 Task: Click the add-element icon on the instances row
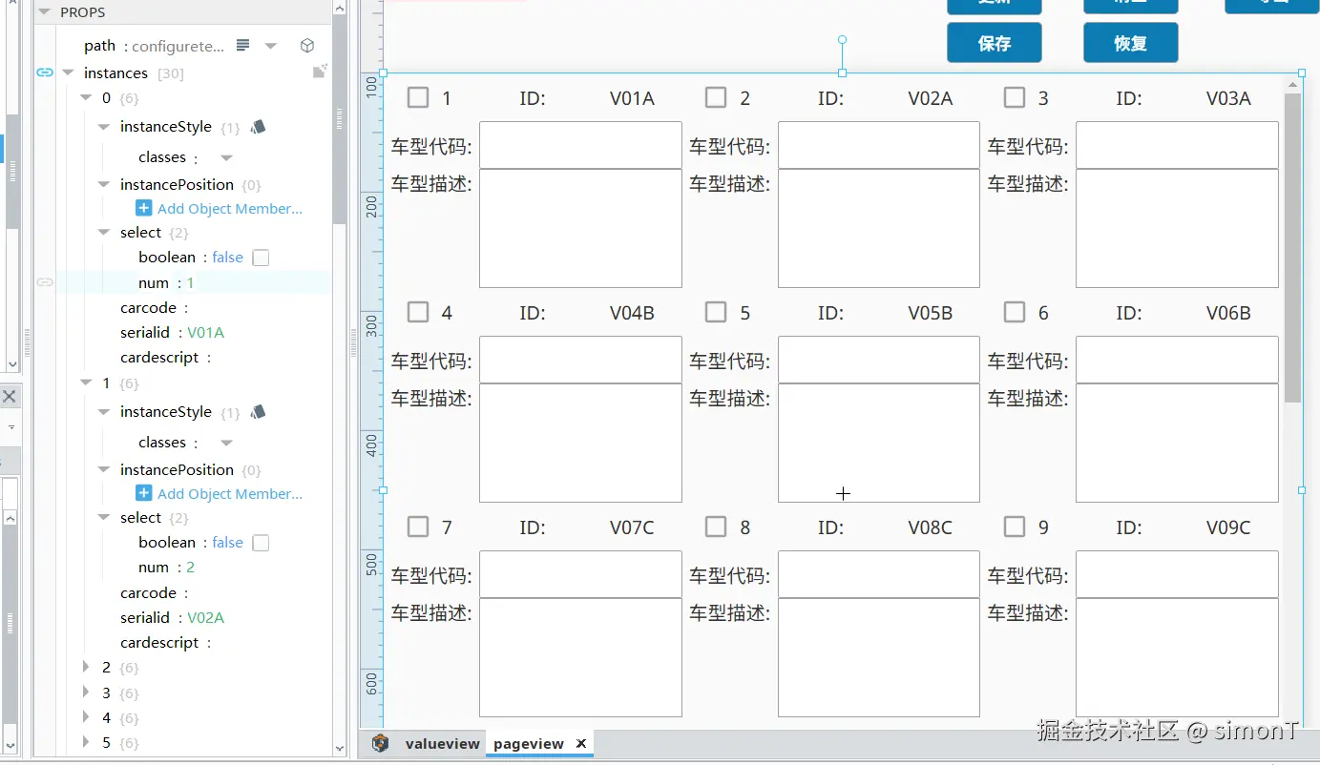coord(320,72)
